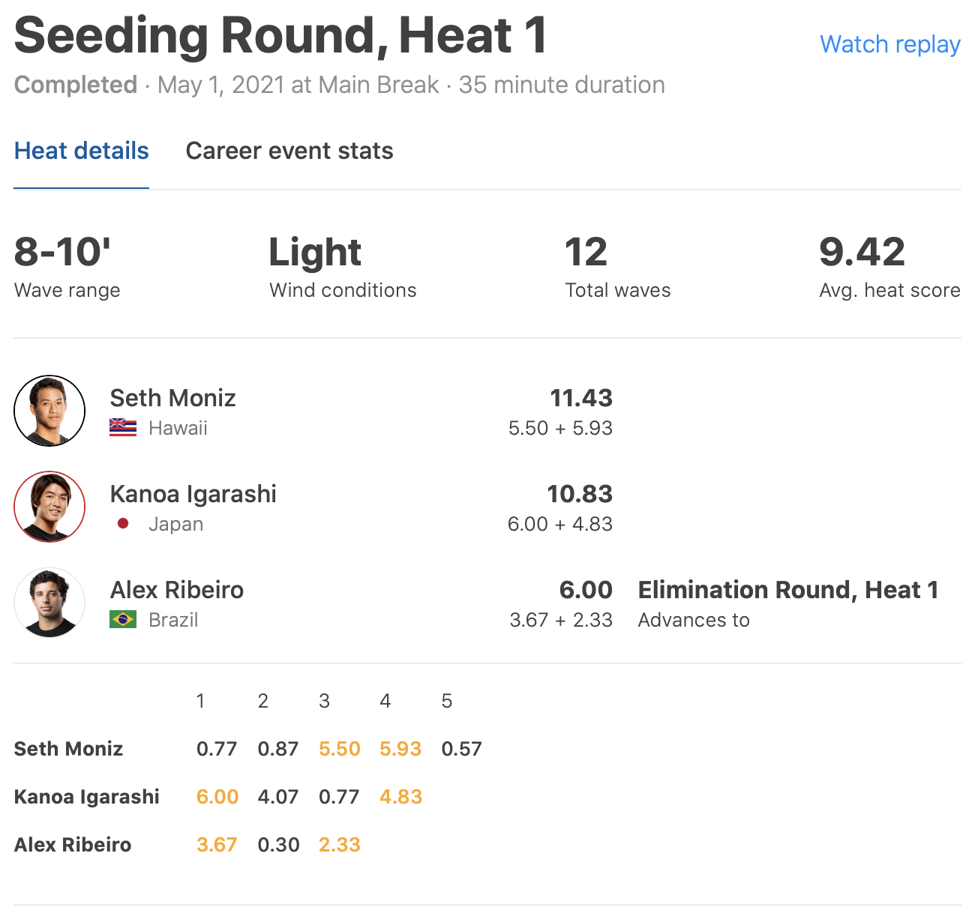Click the Hawaii flag icon
The width and height of the screenshot is (978, 919).
pyautogui.click(x=123, y=428)
